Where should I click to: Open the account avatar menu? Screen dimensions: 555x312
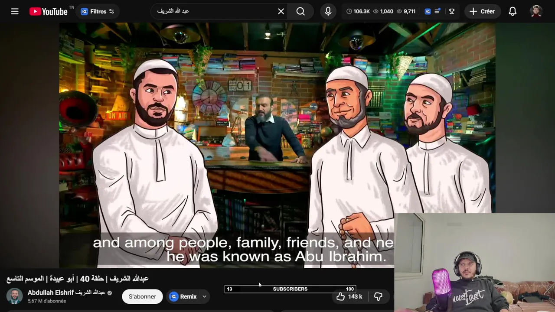536,11
